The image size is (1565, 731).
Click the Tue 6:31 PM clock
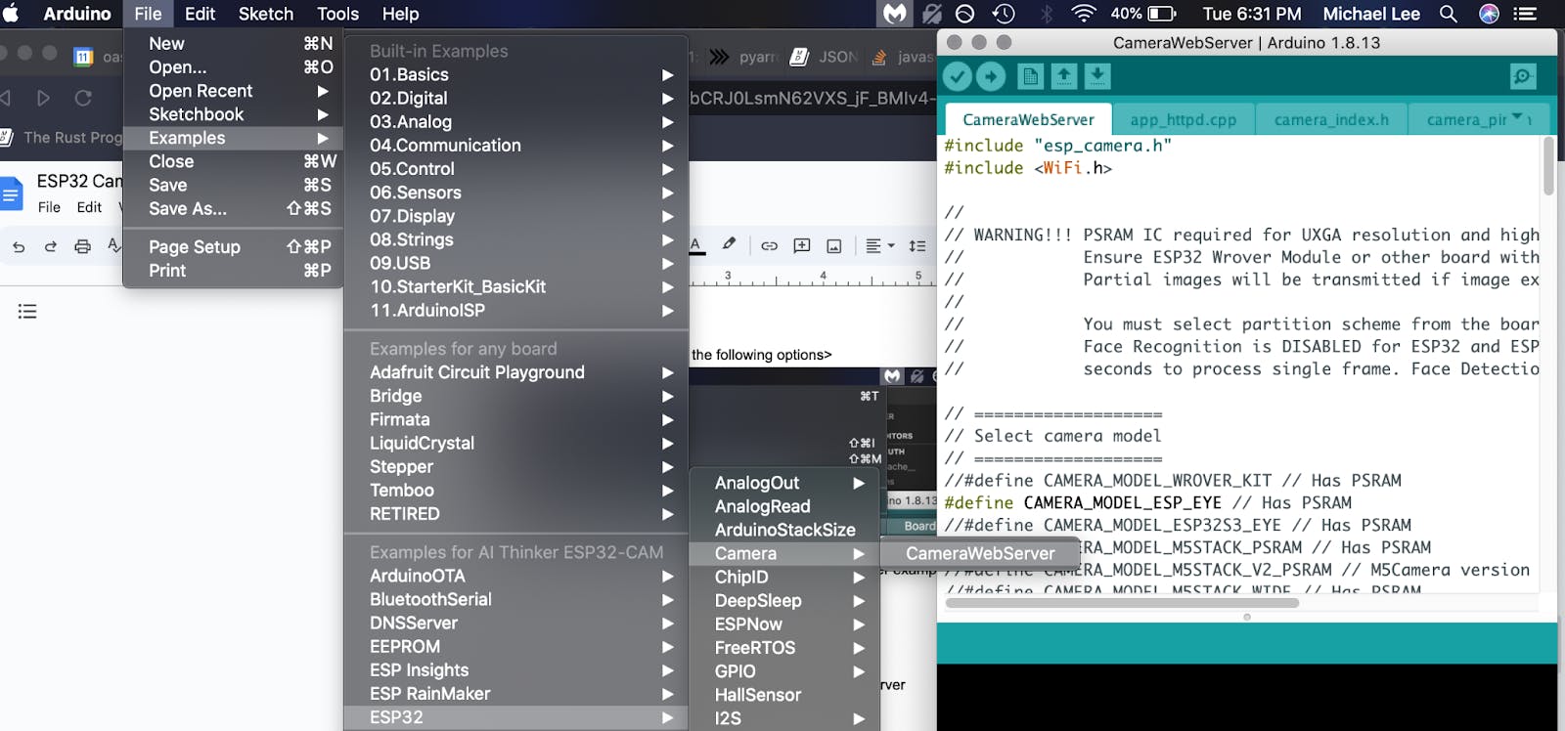1252,14
